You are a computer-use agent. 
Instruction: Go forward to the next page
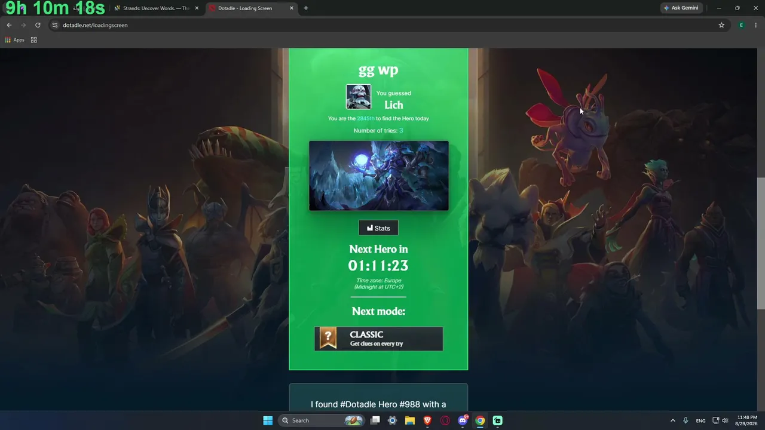23,25
